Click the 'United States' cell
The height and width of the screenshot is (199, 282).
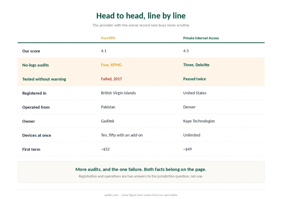coord(195,93)
